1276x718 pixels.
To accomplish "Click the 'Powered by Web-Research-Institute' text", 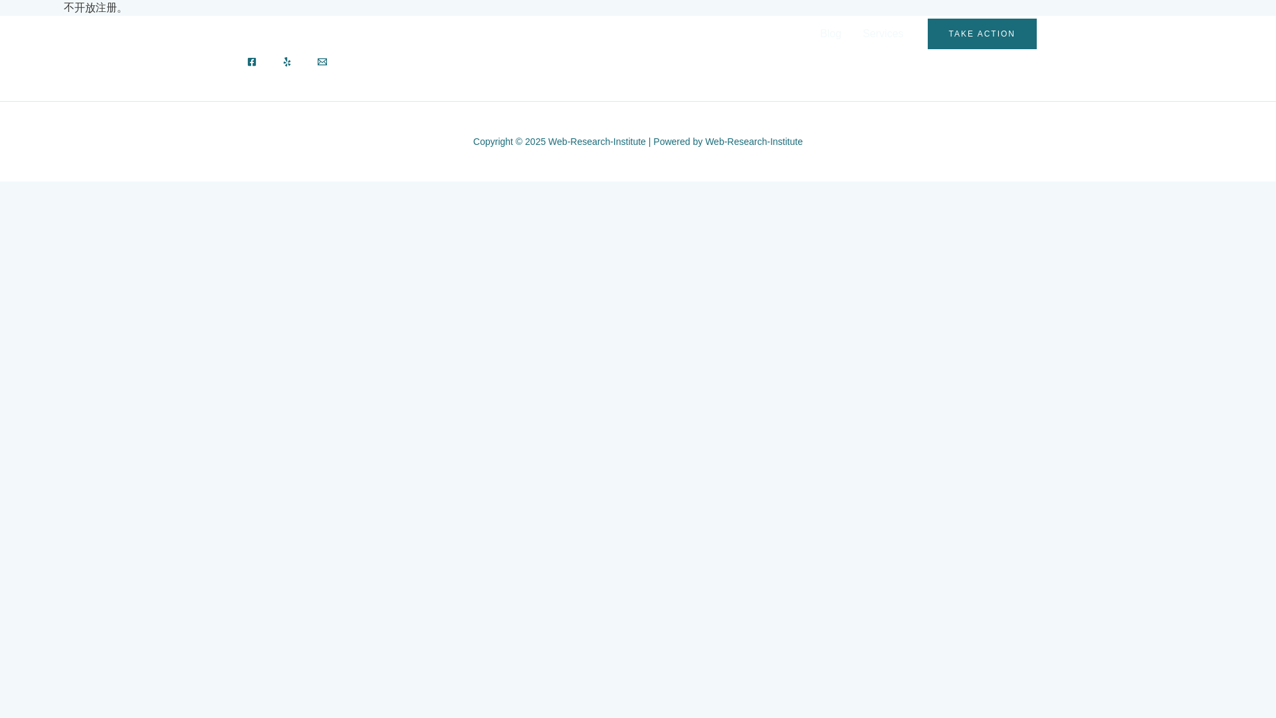I will (x=728, y=142).
